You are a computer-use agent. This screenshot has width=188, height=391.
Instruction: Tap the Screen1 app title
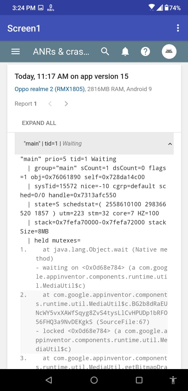coord(24,28)
